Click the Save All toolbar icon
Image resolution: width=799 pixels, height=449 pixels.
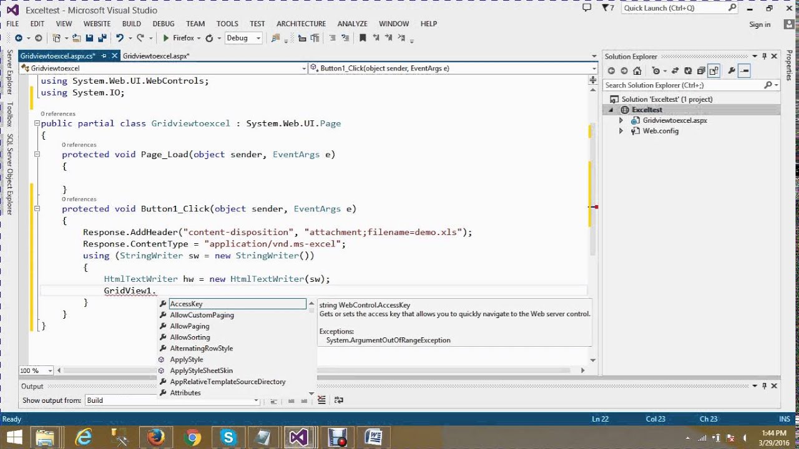pyautogui.click(x=102, y=38)
